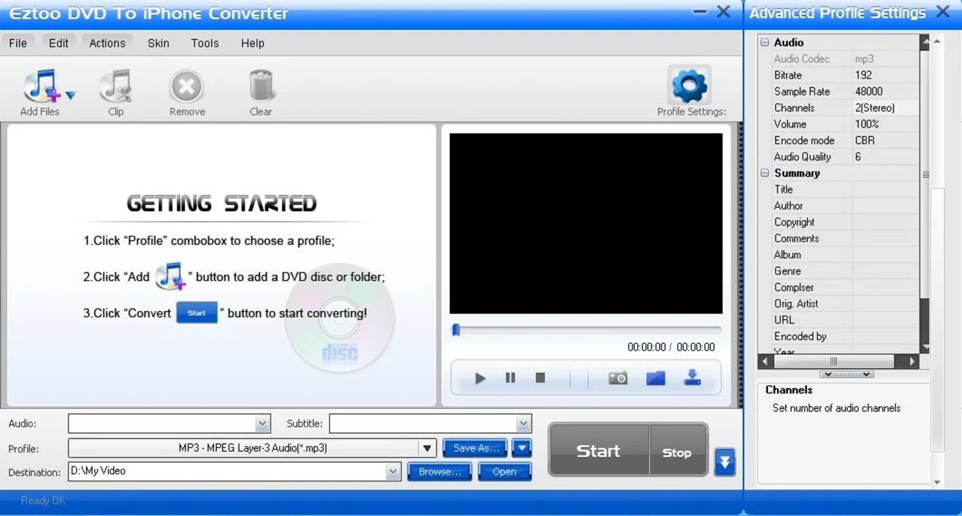Click the Author property row
The image size is (962, 516).
click(x=845, y=206)
